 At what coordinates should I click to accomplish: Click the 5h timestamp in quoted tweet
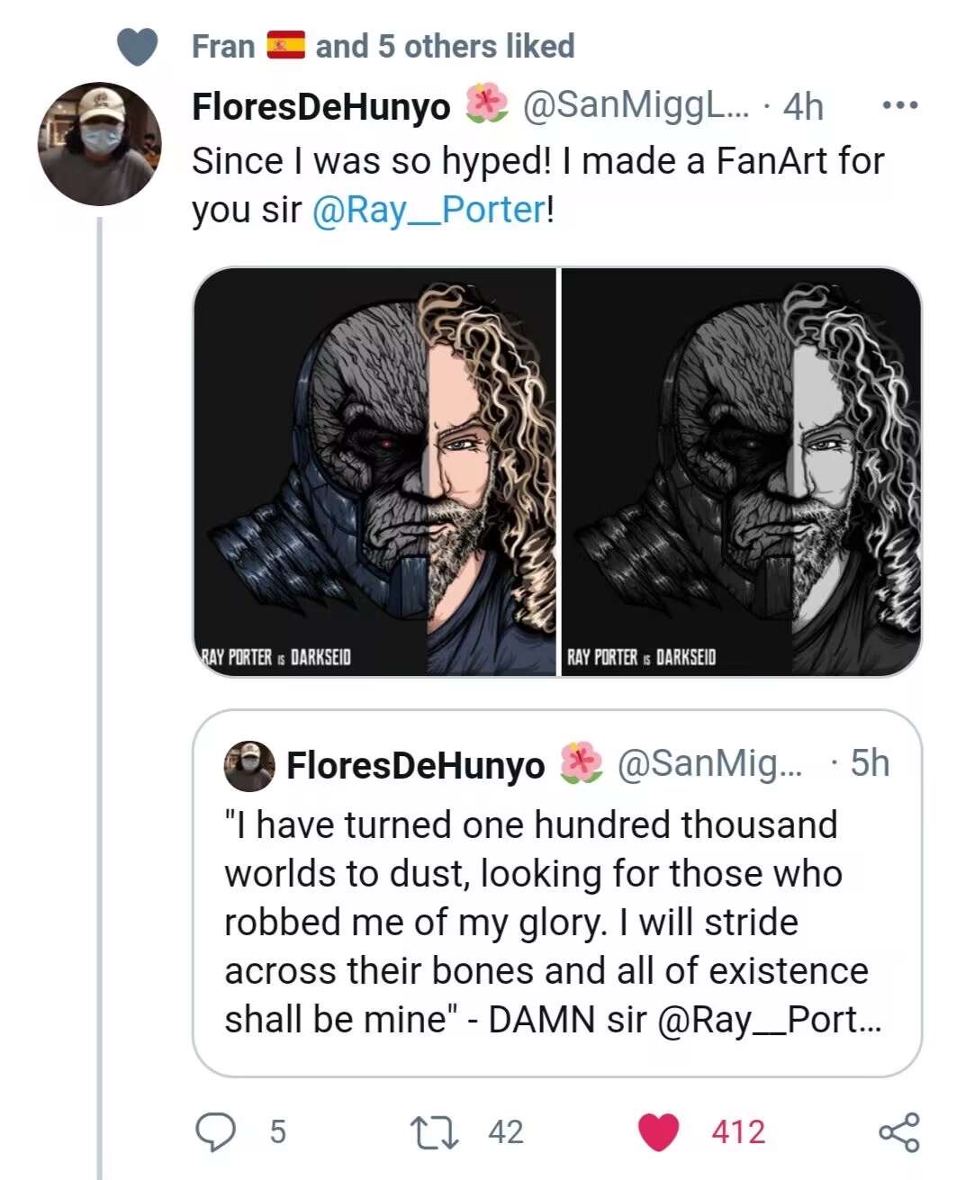click(x=869, y=763)
